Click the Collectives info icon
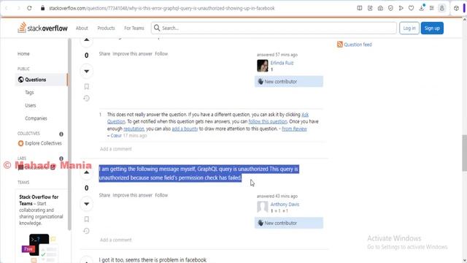 click(61, 134)
